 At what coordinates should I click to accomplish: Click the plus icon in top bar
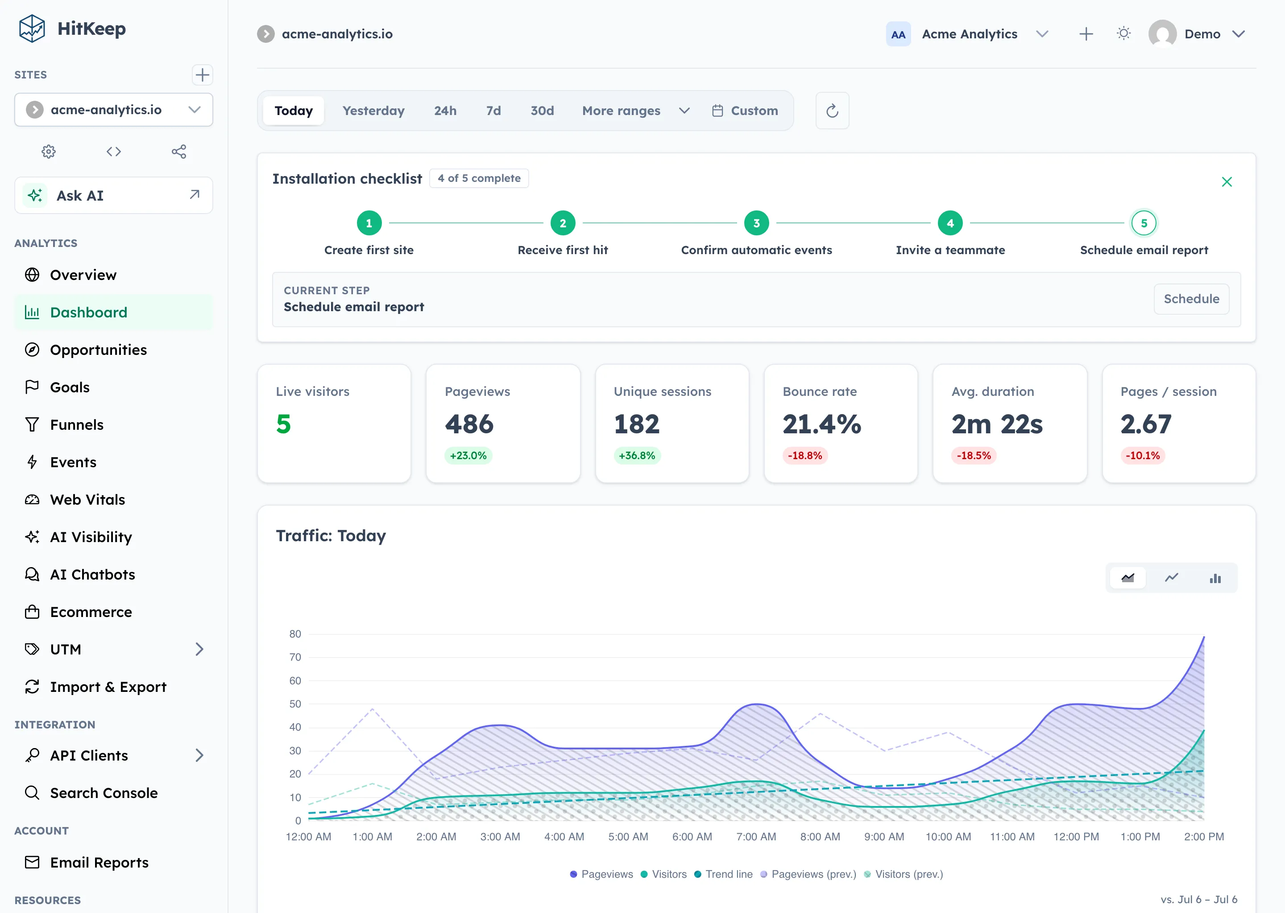click(x=1086, y=34)
